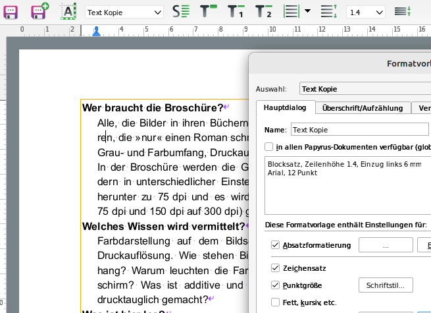Toggle the Zeichensatz checkbox

275,268
